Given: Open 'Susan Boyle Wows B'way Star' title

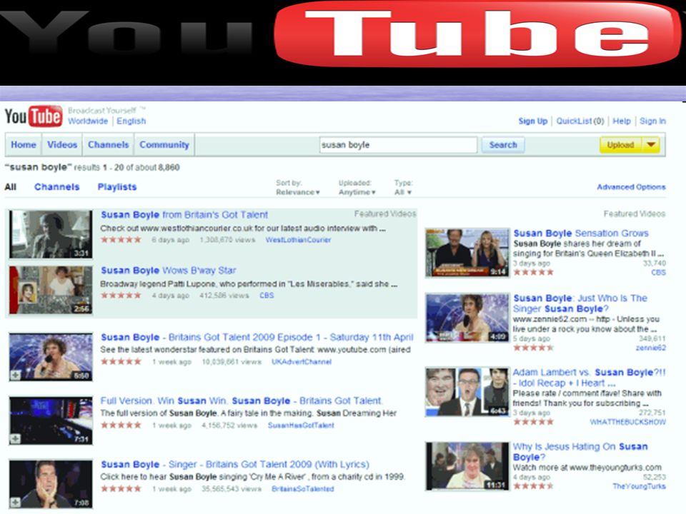Looking at the screenshot, I should tap(169, 271).
